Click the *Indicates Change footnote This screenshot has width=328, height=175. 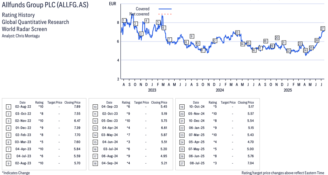point(16,173)
